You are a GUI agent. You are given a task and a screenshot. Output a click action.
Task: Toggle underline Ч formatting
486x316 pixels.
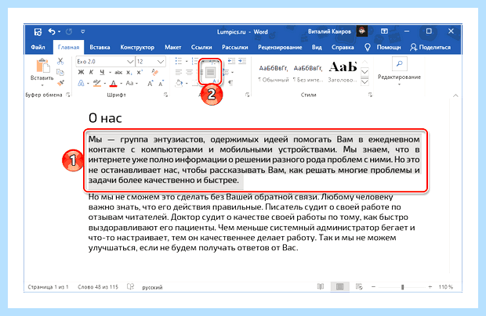[x=102, y=73]
